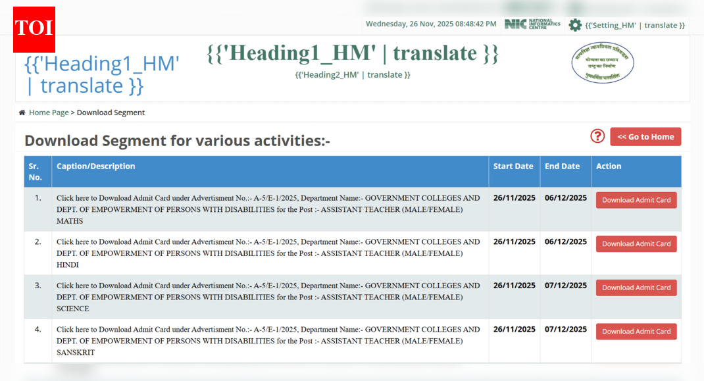The width and height of the screenshot is (704, 381).
Task: Download Admit Card for the SANSKRIT post
Action: (x=636, y=332)
